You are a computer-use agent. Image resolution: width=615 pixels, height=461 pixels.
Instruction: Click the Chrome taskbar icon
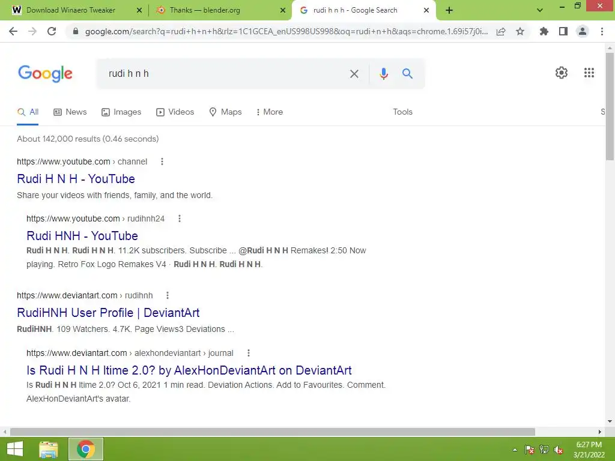[x=86, y=449]
